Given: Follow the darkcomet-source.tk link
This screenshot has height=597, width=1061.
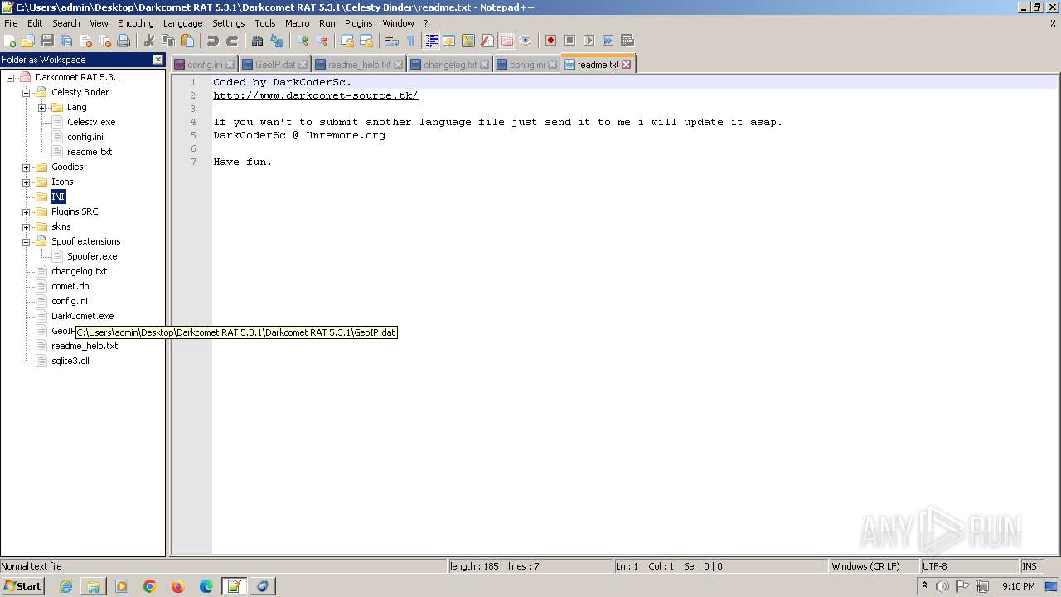Looking at the screenshot, I should coord(316,95).
